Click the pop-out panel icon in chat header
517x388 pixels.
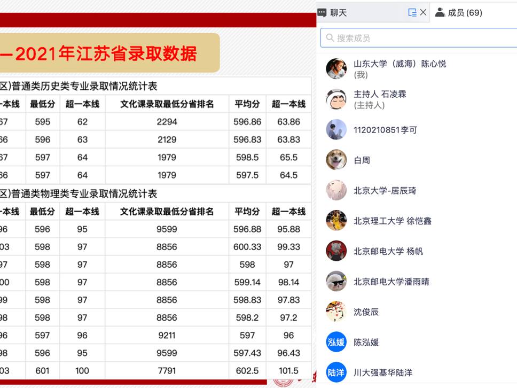point(412,11)
